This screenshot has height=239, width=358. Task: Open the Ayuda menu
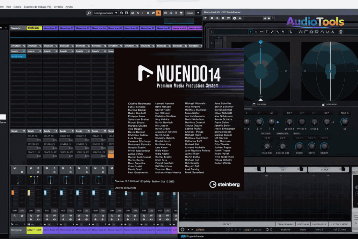tap(69, 6)
